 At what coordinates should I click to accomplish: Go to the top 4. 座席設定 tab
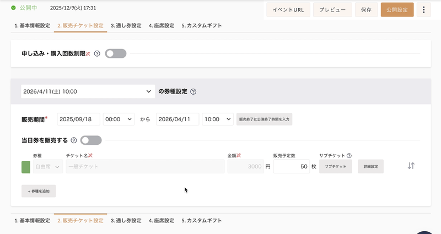pyautogui.click(x=161, y=25)
